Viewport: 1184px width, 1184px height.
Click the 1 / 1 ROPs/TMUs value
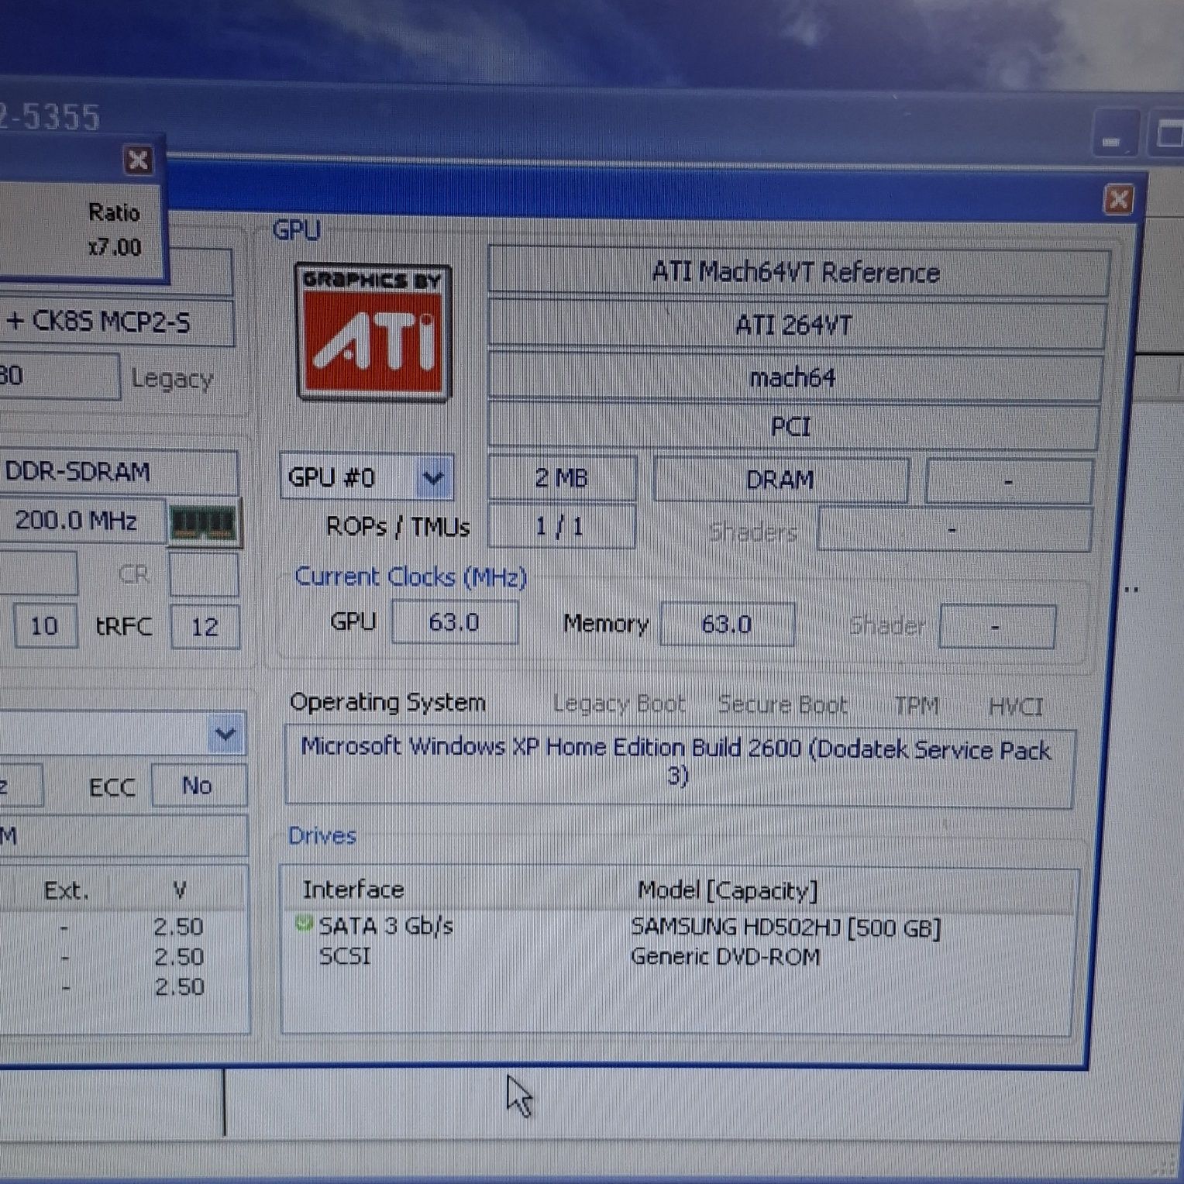pyautogui.click(x=560, y=527)
